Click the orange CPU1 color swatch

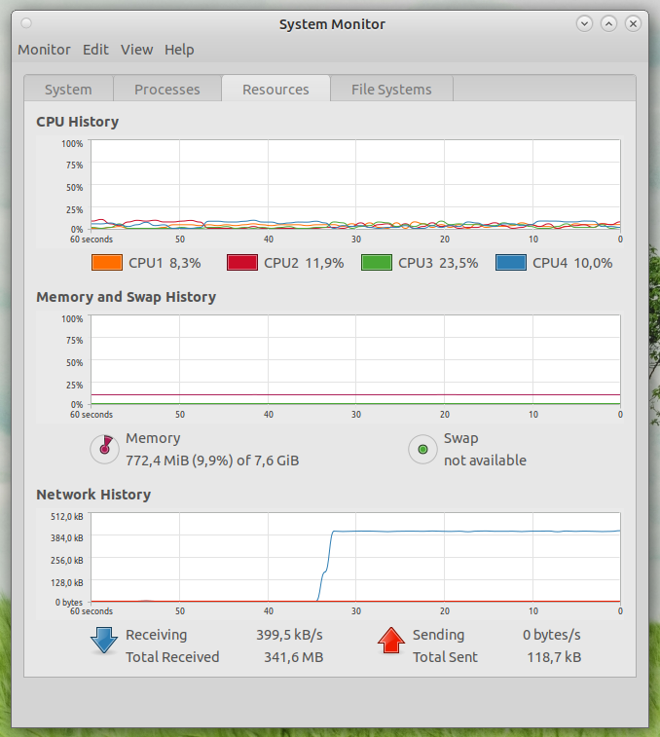coord(107,263)
